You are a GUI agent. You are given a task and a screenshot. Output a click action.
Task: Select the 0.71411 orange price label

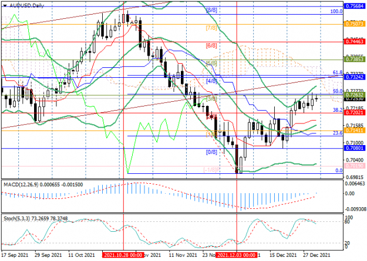click(x=355, y=130)
